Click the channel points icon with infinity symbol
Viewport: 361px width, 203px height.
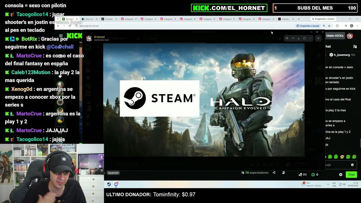click(302, 175)
